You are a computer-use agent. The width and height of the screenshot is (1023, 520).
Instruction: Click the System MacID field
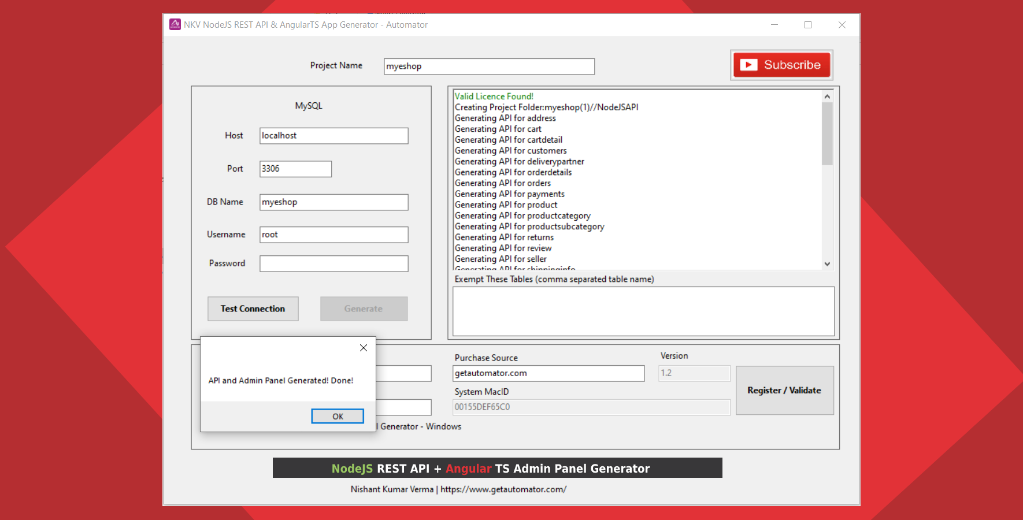click(x=591, y=407)
